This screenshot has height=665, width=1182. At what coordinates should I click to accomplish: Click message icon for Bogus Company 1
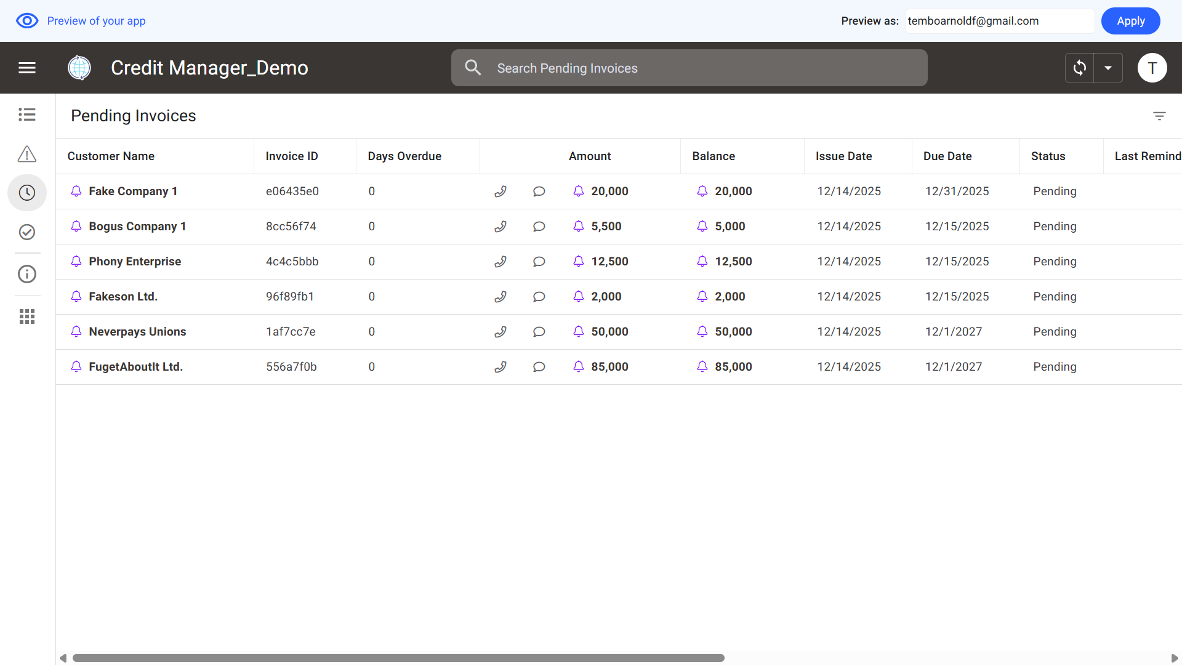[539, 227]
